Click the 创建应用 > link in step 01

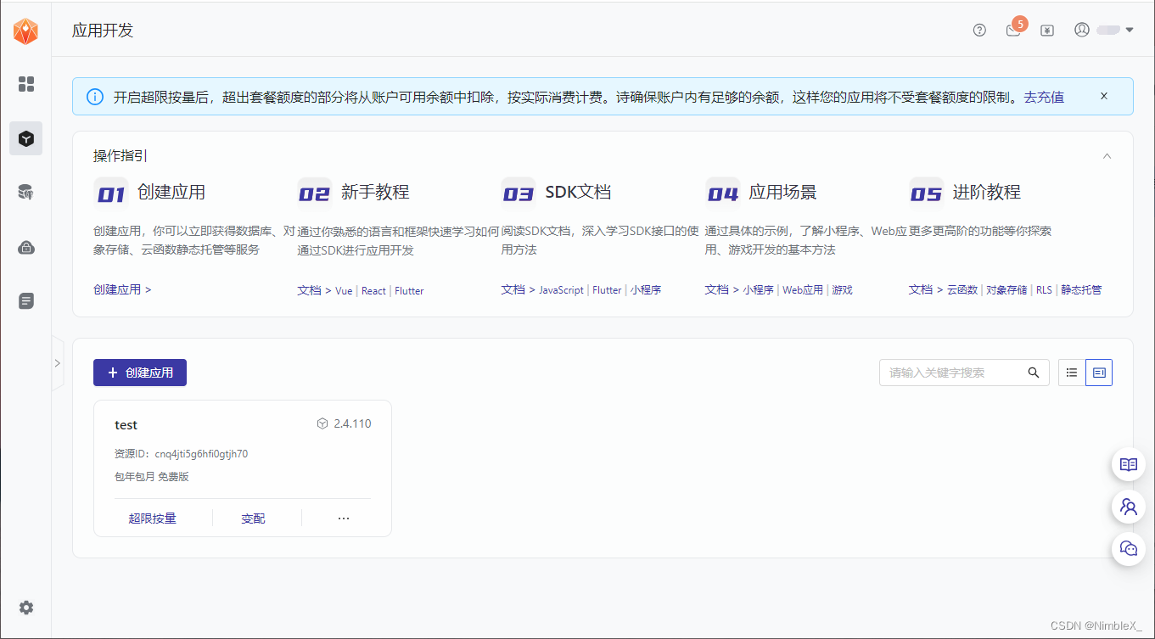click(x=122, y=289)
